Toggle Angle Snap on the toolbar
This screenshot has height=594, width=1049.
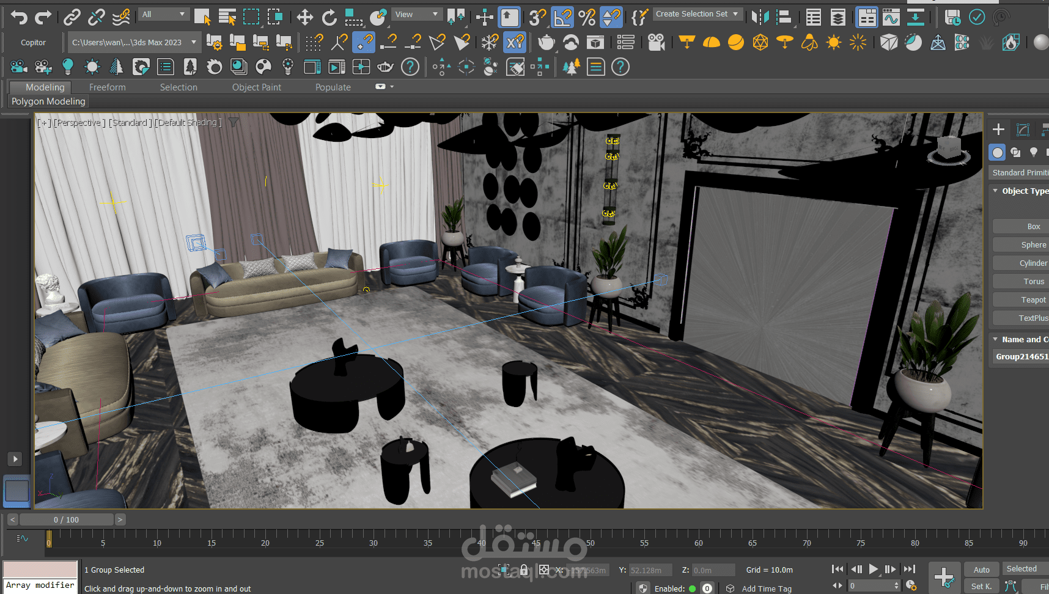(562, 17)
